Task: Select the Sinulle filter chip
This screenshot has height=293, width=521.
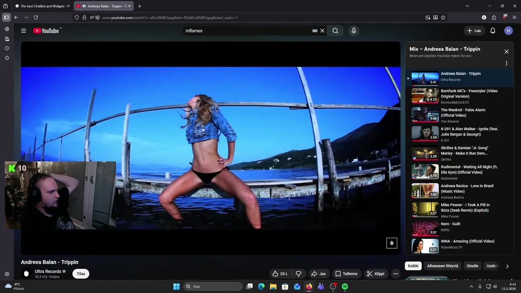Action: (472, 266)
